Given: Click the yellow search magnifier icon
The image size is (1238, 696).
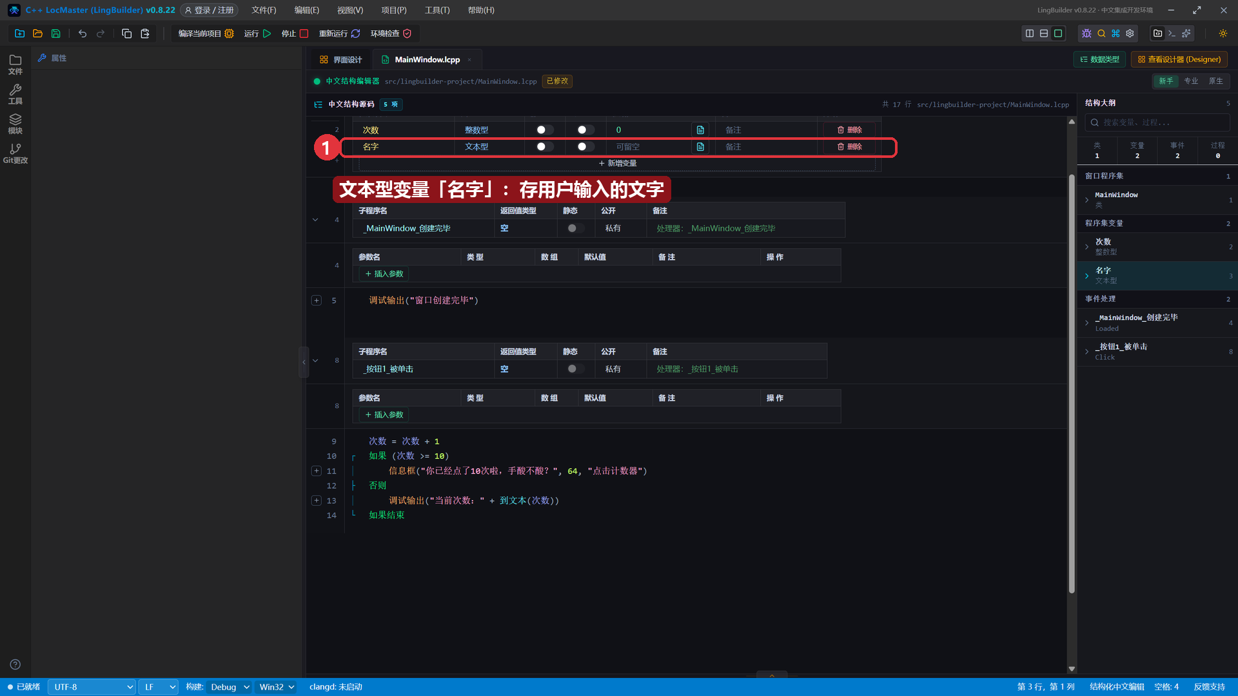Looking at the screenshot, I should point(1101,34).
